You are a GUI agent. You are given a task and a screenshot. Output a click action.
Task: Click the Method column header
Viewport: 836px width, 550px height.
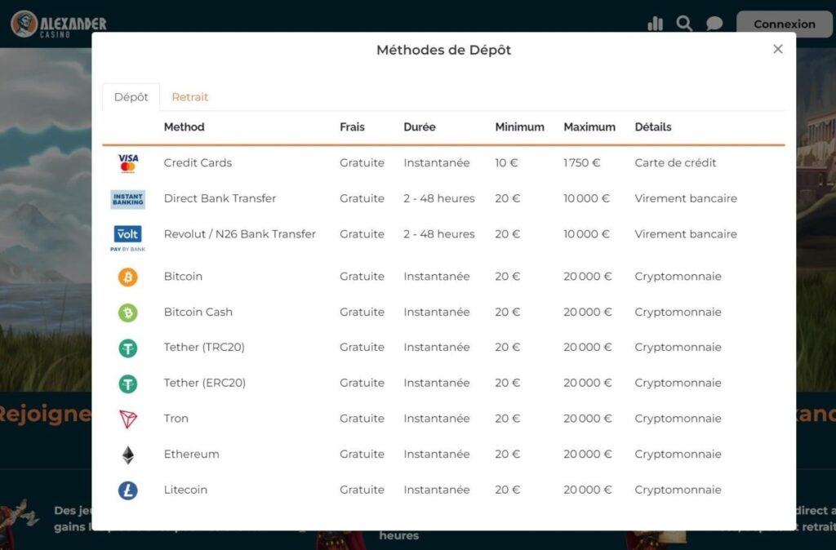pyautogui.click(x=184, y=126)
